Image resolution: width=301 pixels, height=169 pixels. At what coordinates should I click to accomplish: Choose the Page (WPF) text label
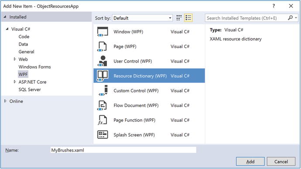click(x=125, y=46)
